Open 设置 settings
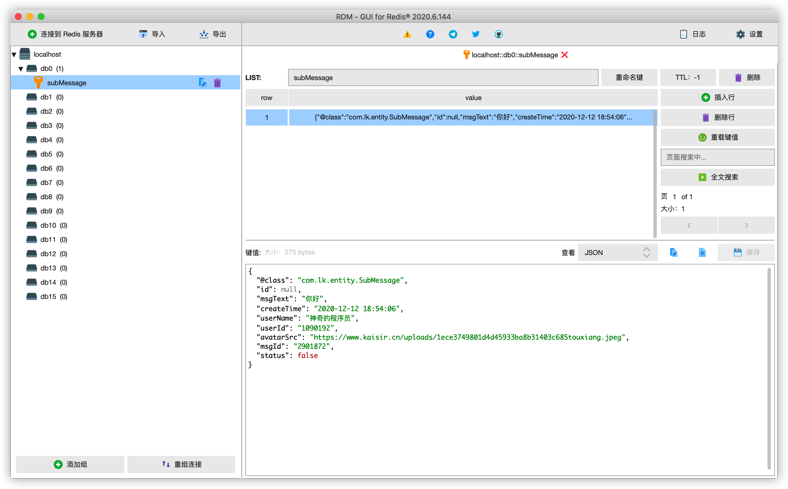Viewport: 788px width, 489px height. pos(749,34)
